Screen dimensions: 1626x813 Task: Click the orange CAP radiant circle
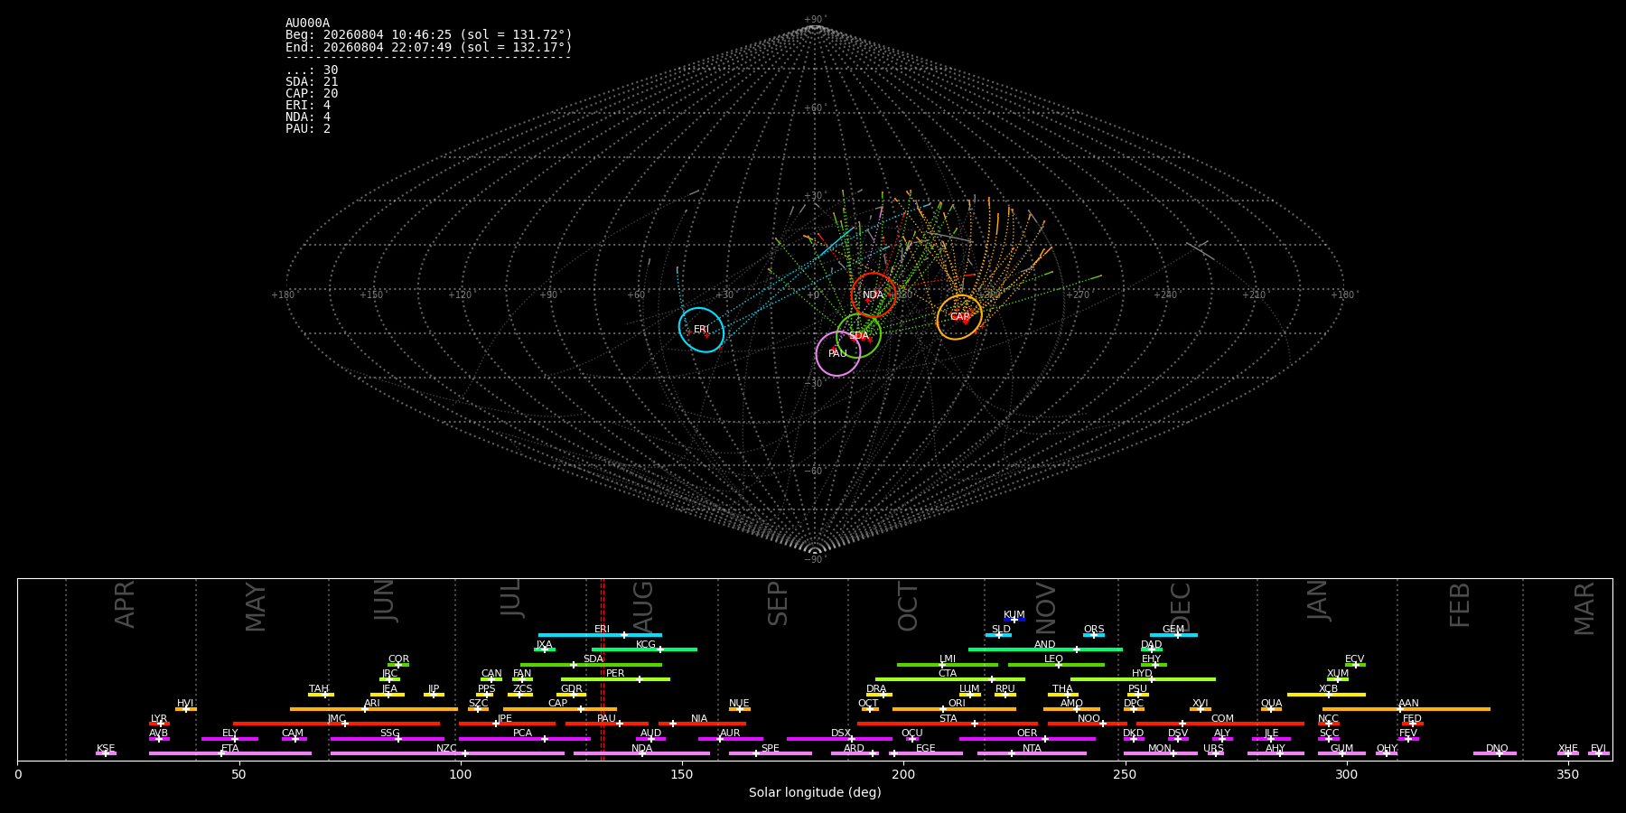click(x=959, y=317)
